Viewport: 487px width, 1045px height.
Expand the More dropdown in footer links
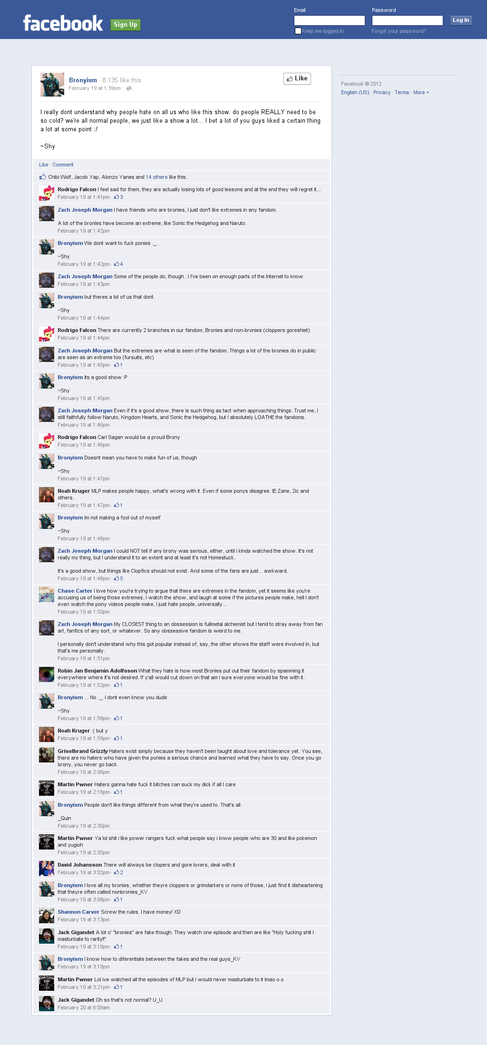pos(421,92)
